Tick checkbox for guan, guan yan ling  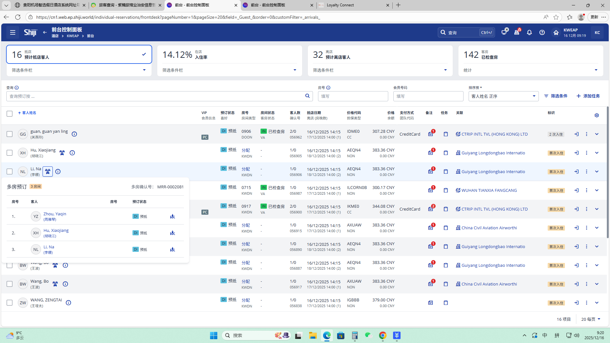click(x=10, y=134)
